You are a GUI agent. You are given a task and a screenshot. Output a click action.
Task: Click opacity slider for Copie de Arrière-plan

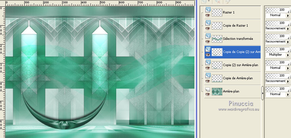(277, 76)
